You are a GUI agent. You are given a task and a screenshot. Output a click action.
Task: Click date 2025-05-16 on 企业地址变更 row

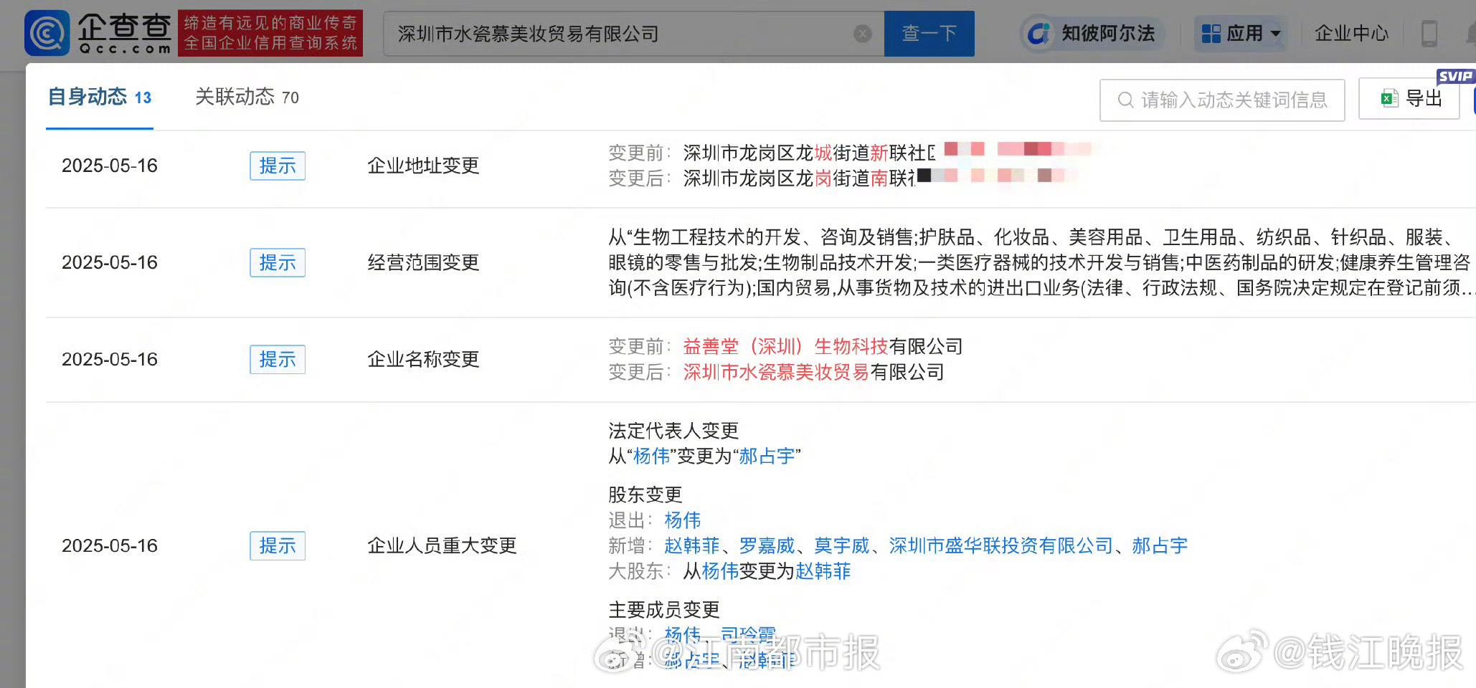[x=110, y=166]
